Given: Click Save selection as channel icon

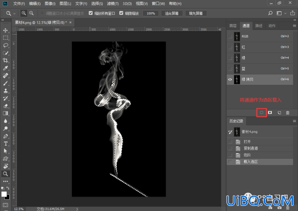Looking at the screenshot, I should (x=270, y=113).
